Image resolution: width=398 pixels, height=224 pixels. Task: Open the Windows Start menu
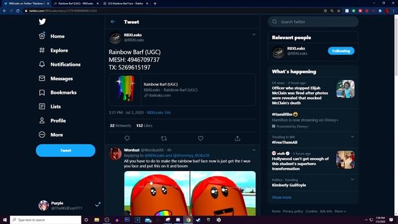(x=4, y=220)
